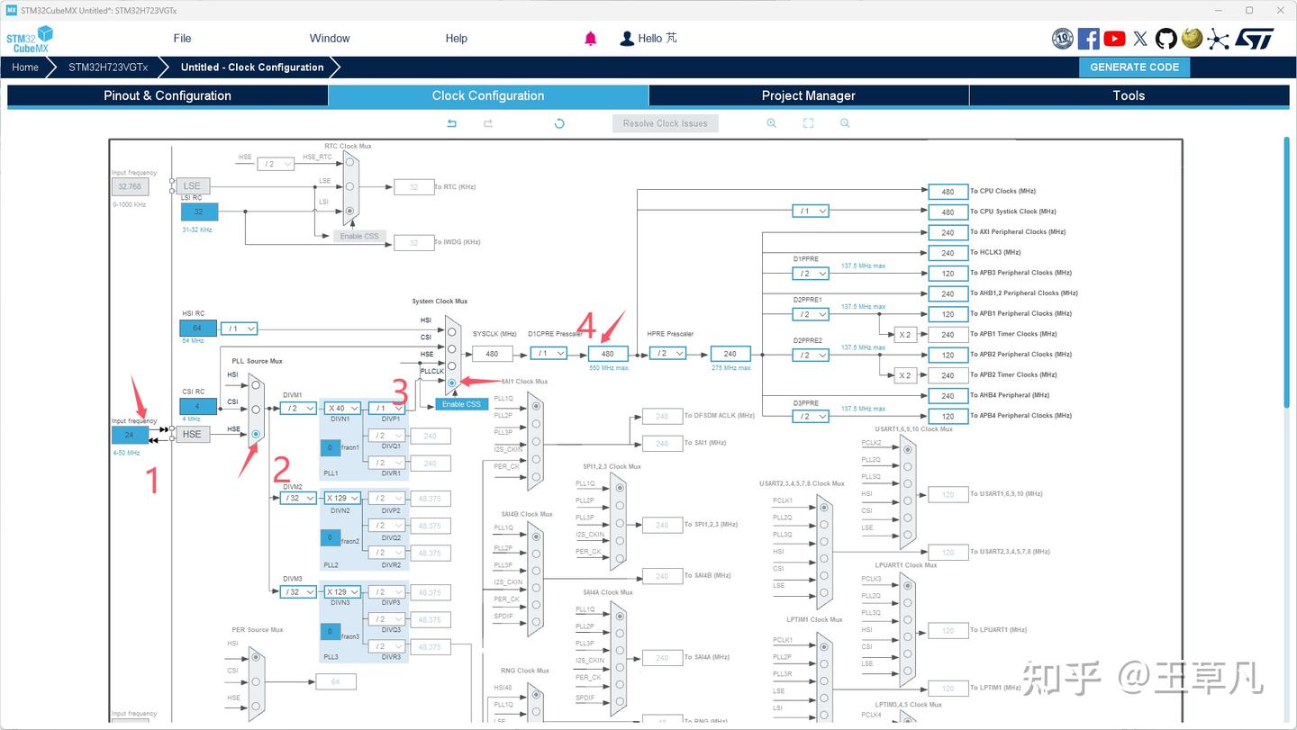Open the ST Facebook page icon
The width and height of the screenshot is (1297, 730).
[1088, 39]
